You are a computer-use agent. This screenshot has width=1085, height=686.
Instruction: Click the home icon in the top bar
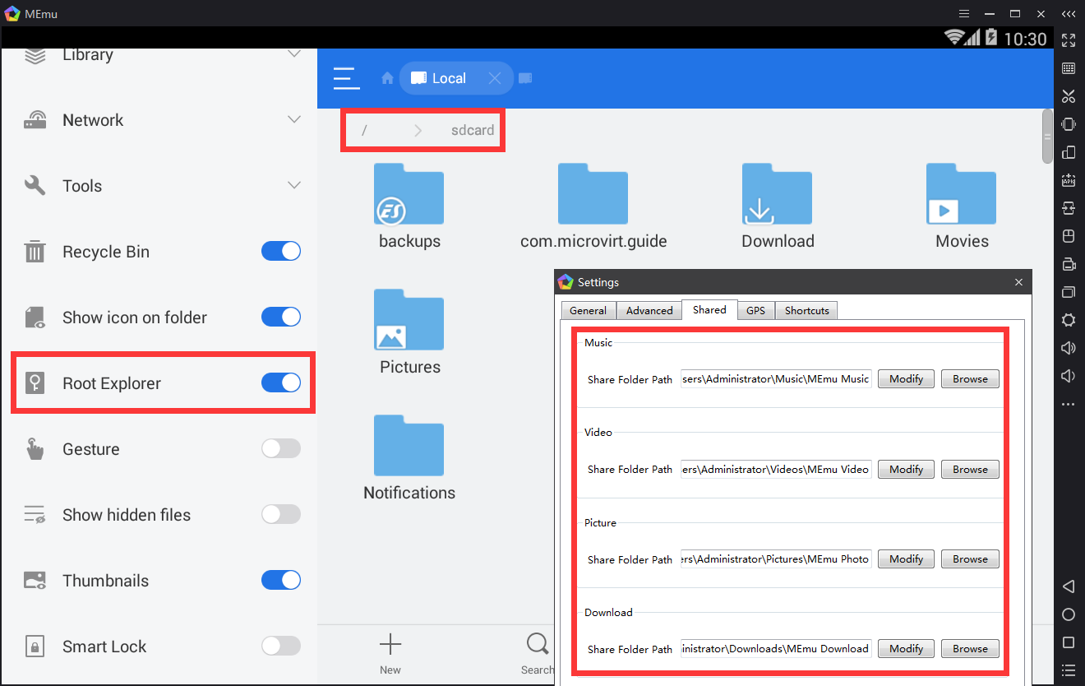coord(387,78)
